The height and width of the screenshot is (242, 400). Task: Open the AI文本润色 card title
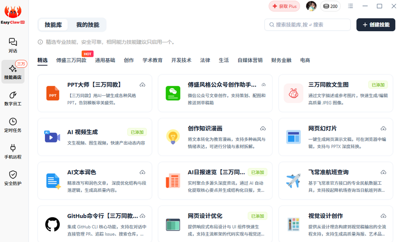[82, 172]
